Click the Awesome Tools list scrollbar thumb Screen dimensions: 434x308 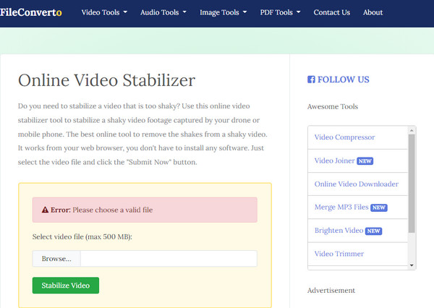coord(412,184)
